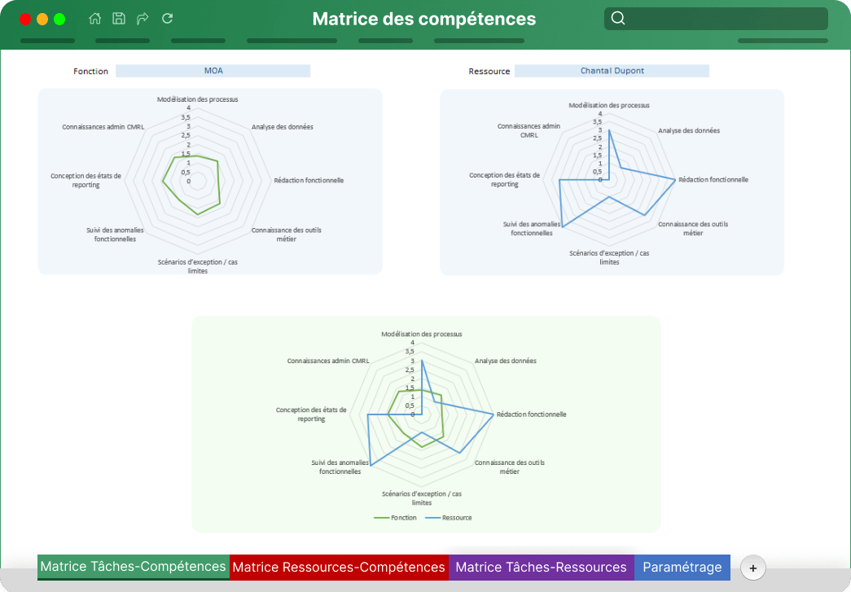Viewport: 851px width, 592px height.
Task: Open the Ressource selector showing Chantal Dupont
Action: [612, 71]
